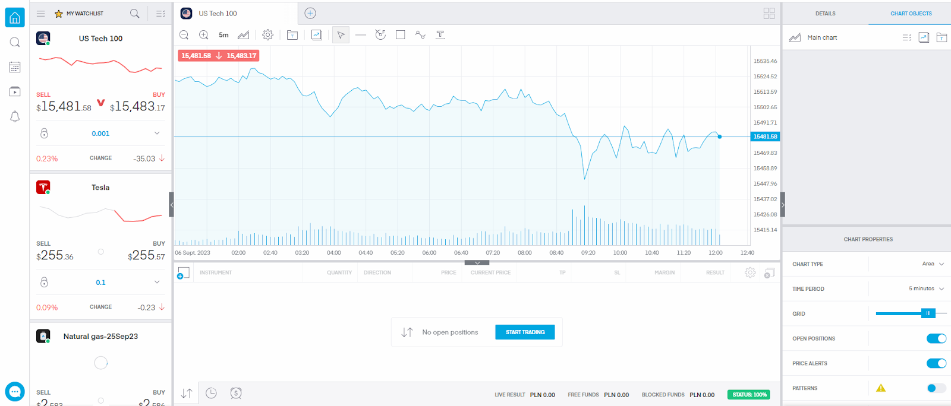This screenshot has height=406, width=951.
Task: Select the text annotation tool
Action: tap(440, 35)
